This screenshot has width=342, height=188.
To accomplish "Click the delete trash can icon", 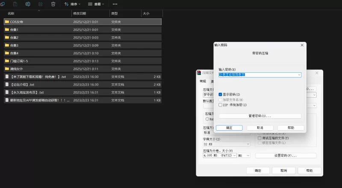I will tap(53, 4).
